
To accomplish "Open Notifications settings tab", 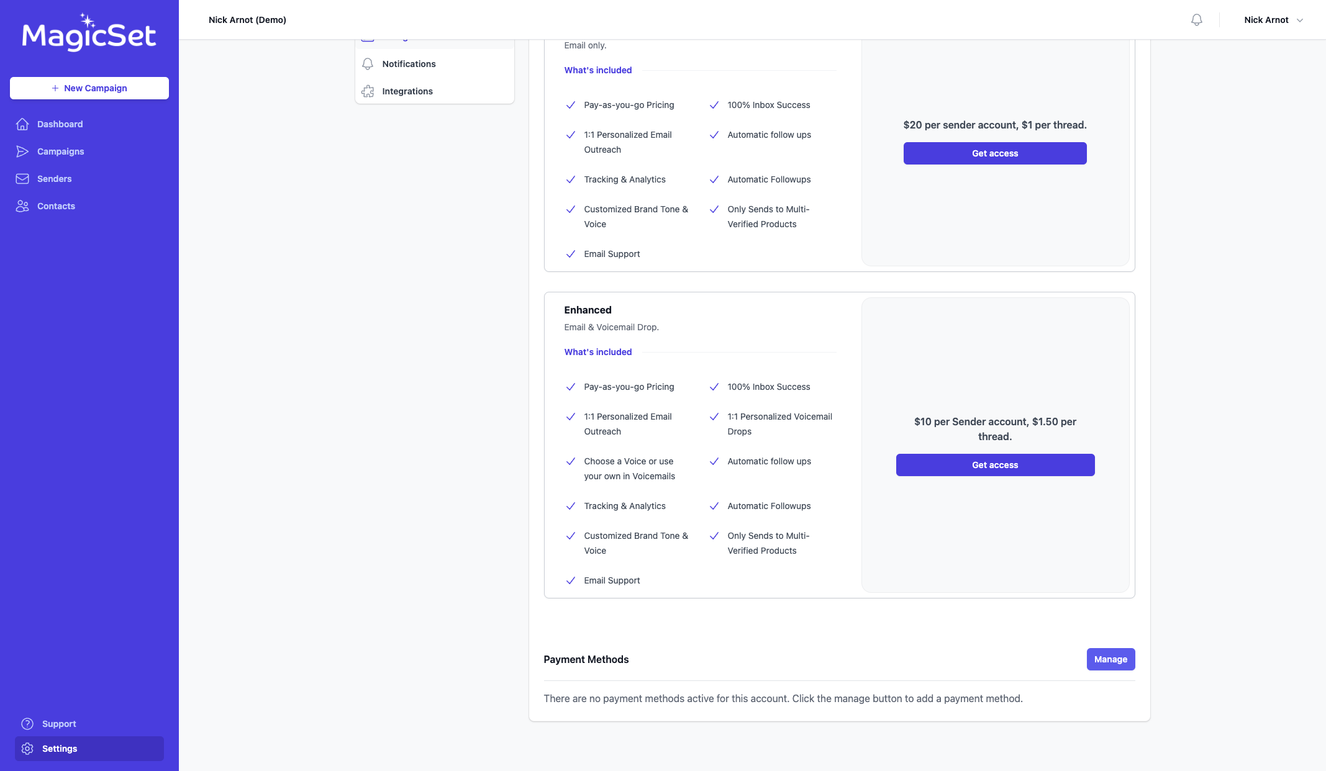I will click(435, 64).
